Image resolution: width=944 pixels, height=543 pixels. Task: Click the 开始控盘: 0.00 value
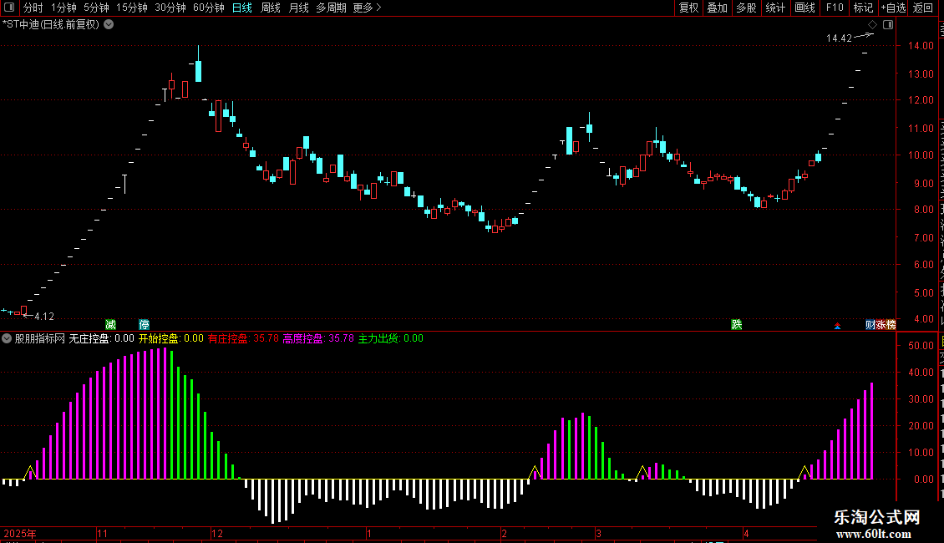tap(171, 338)
